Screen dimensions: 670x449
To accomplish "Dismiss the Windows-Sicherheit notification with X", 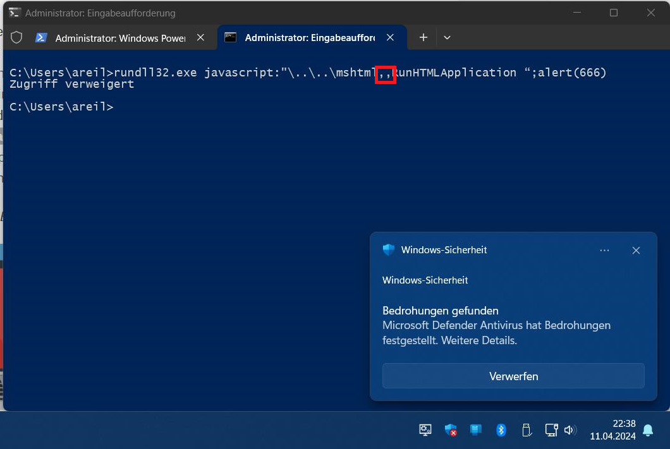I will click(x=636, y=251).
